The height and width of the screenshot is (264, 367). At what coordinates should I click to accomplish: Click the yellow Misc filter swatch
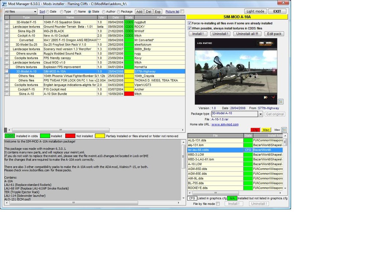click(x=266, y=130)
